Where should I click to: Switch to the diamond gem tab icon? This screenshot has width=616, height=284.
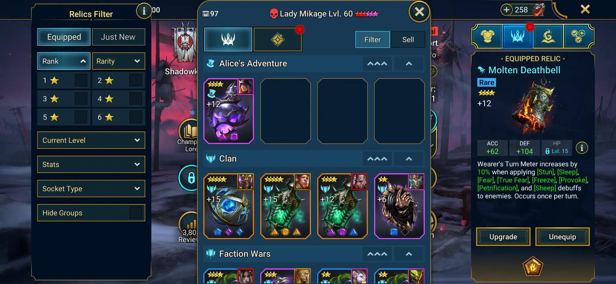278,39
